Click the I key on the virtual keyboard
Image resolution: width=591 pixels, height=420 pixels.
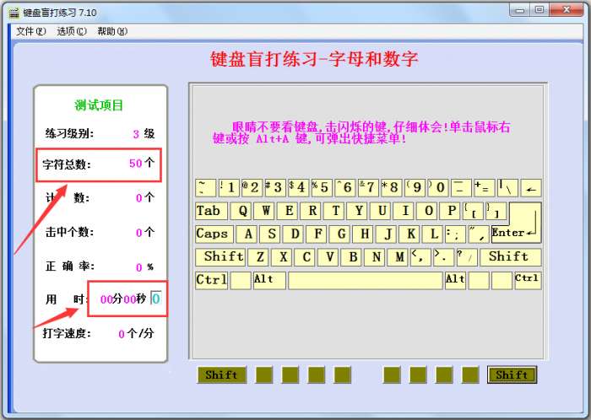click(x=405, y=211)
